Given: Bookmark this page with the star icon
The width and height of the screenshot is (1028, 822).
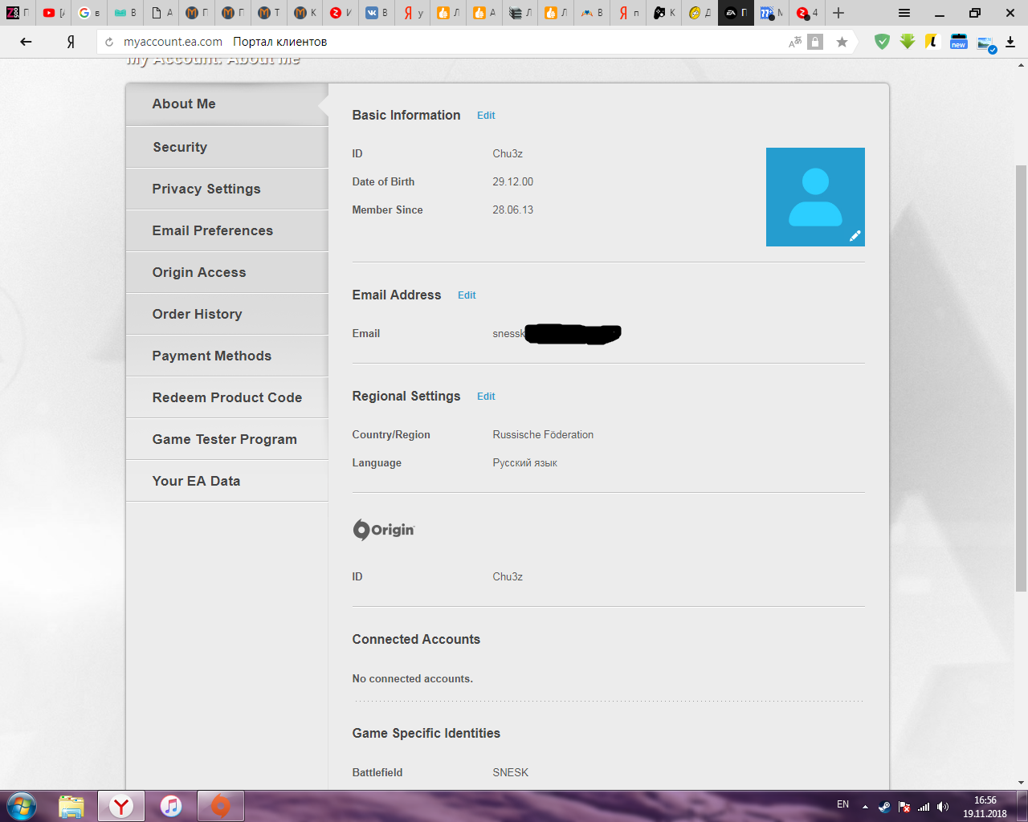Looking at the screenshot, I should tap(842, 42).
